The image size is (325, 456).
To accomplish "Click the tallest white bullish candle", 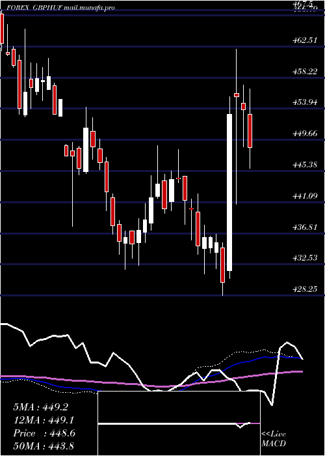I will [229, 193].
